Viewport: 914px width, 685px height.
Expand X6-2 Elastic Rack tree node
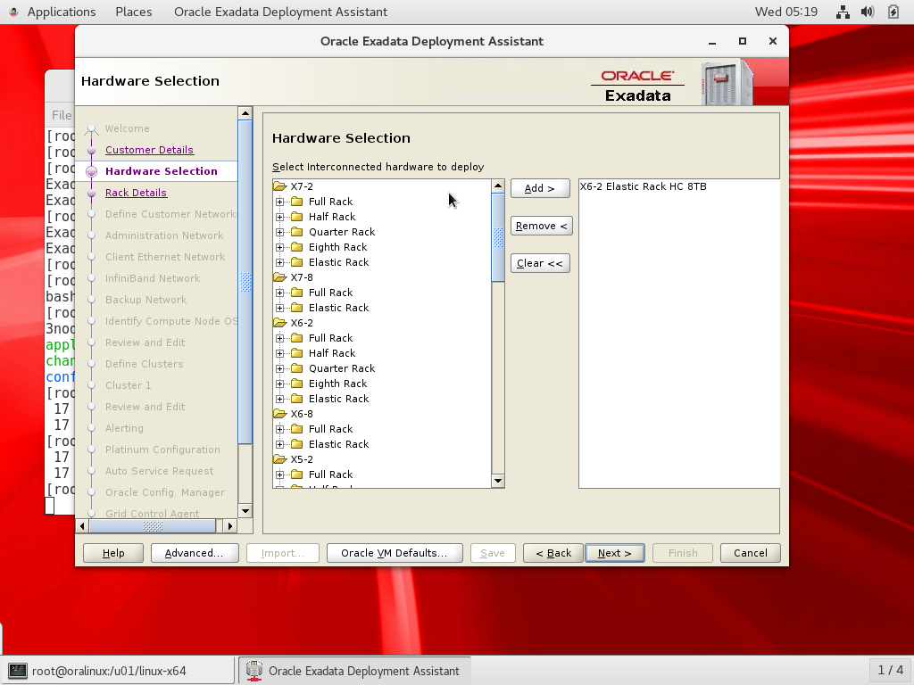pos(280,399)
